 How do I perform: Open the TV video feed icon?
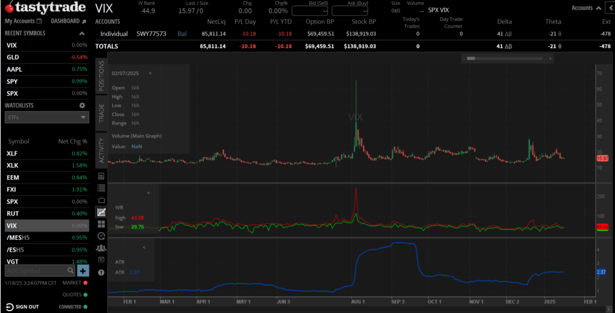[x=101, y=200]
